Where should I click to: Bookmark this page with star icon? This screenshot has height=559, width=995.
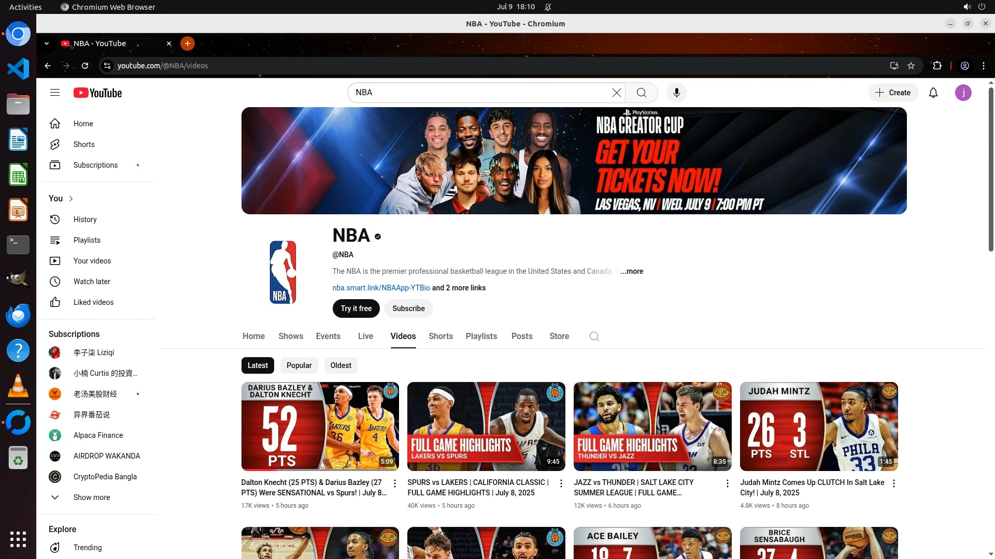(x=911, y=66)
